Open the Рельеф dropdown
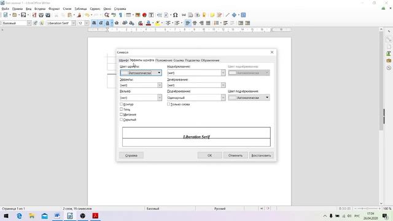The image size is (393, 221). 141,98
